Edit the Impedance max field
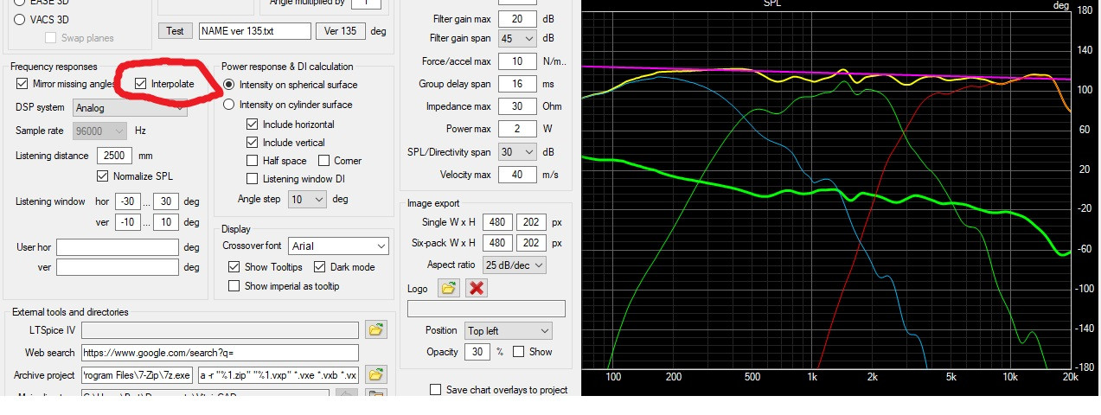The image size is (1101, 415). pos(517,106)
